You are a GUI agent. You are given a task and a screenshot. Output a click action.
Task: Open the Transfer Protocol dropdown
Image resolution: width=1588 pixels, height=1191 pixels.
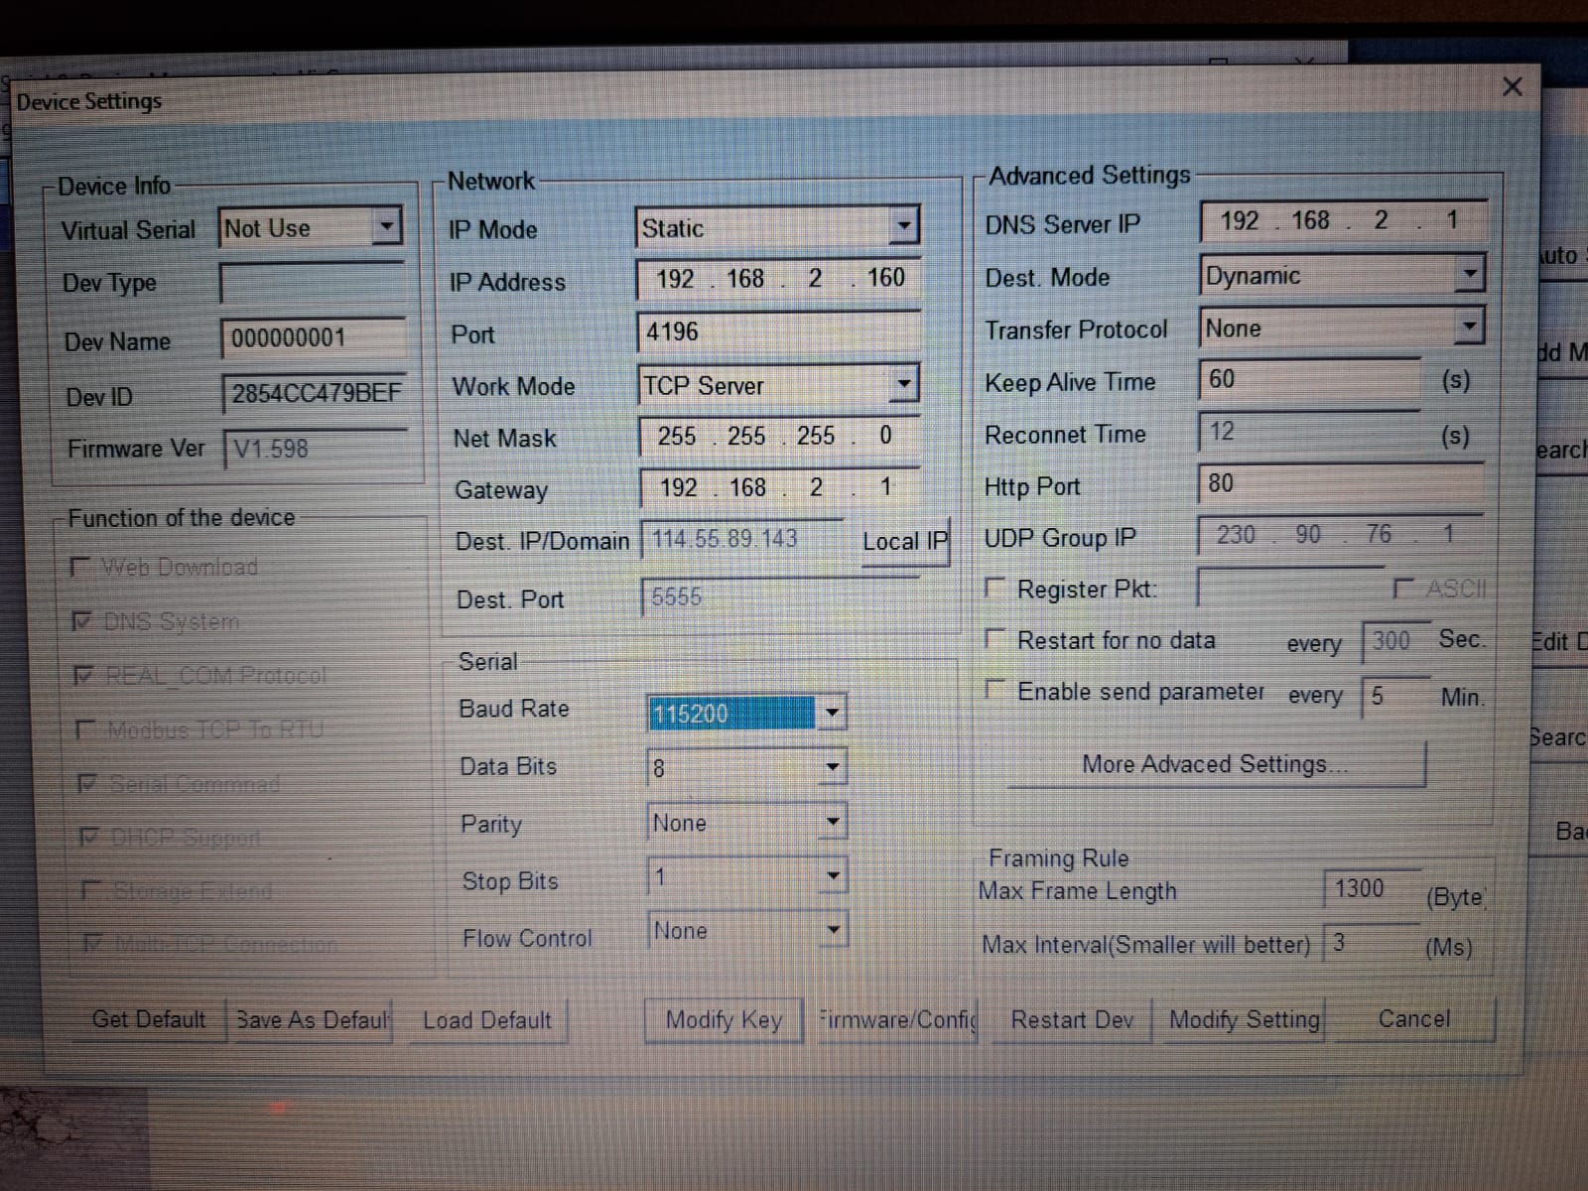pyautogui.click(x=1469, y=327)
